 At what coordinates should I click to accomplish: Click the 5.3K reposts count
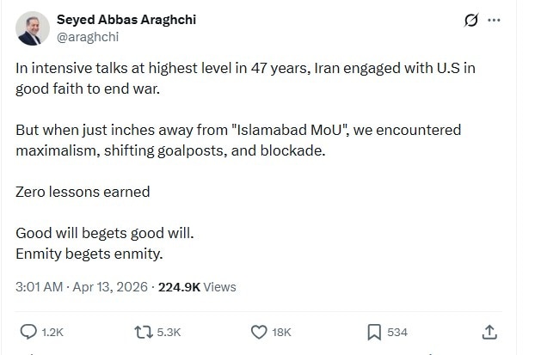pos(169,332)
